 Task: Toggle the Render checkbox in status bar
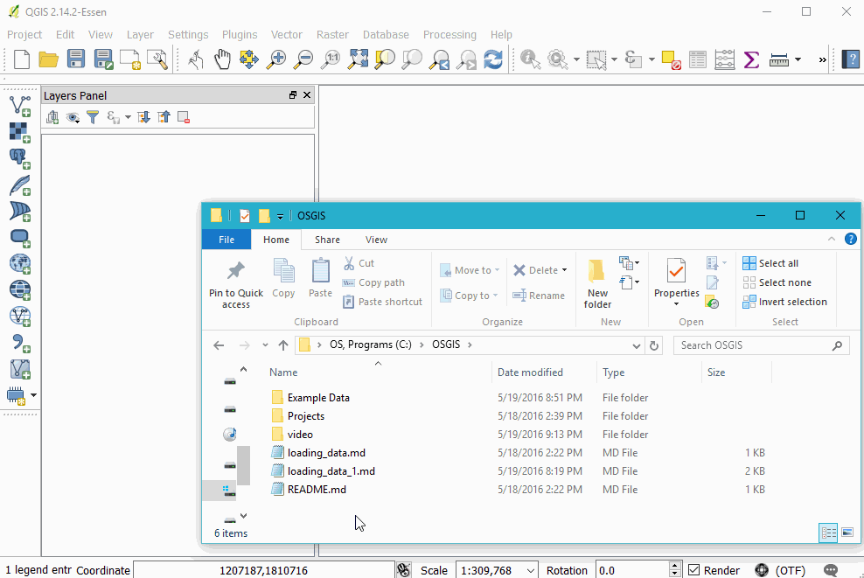click(693, 570)
